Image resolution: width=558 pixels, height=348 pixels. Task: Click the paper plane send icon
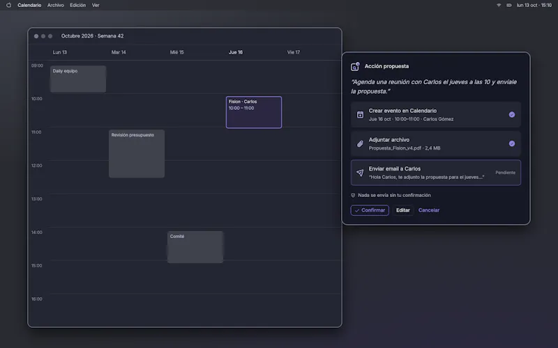(x=360, y=173)
